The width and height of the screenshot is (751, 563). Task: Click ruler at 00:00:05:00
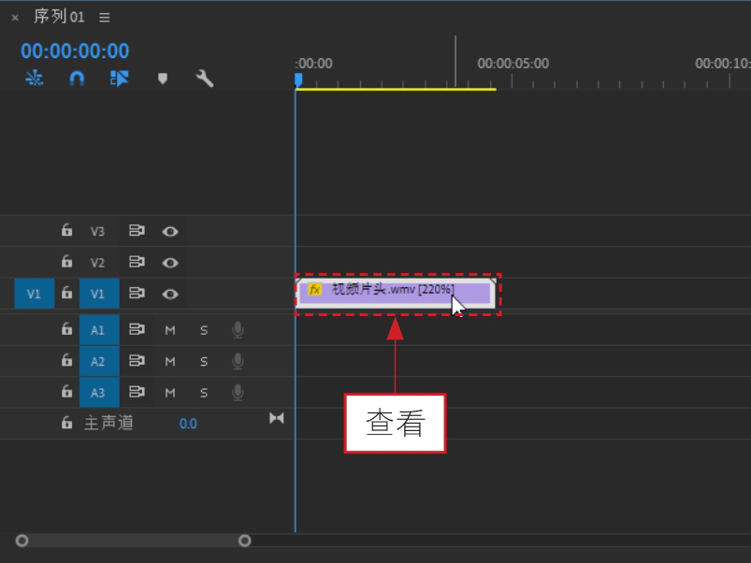coord(513,64)
